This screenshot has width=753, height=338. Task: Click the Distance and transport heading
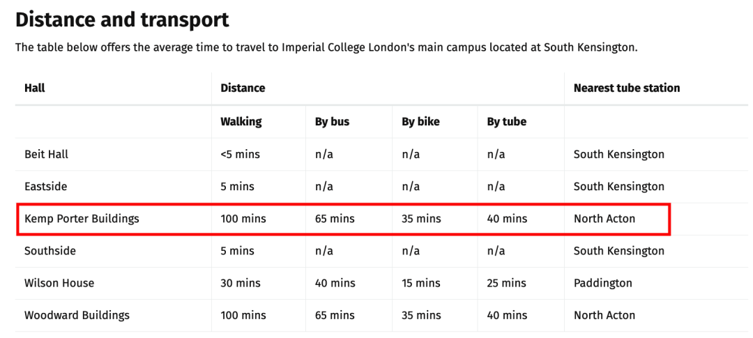[122, 20]
